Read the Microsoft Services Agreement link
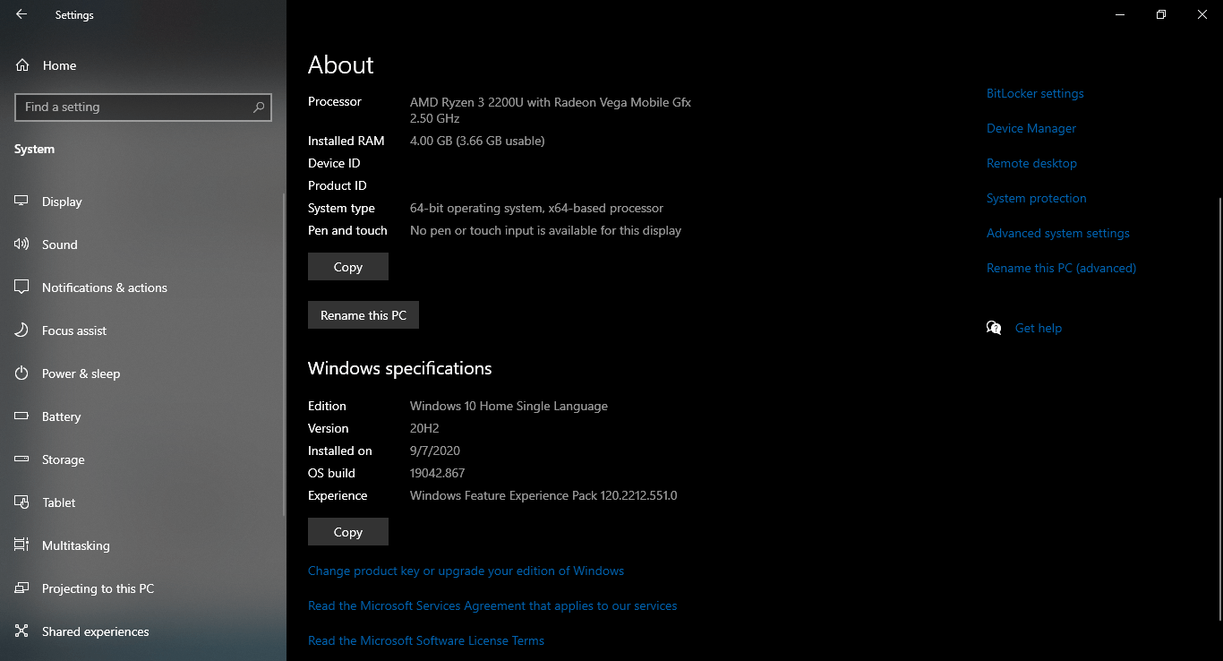 (x=492, y=605)
